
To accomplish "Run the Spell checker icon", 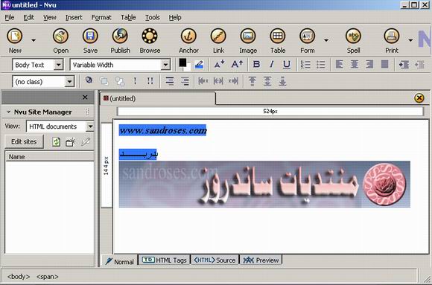I will point(354,36).
